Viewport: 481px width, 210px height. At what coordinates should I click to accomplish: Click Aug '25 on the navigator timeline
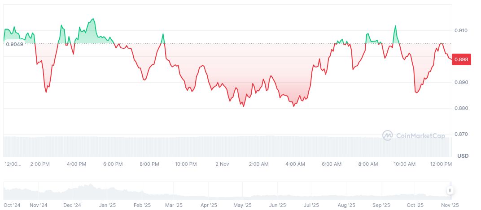tap(346, 206)
